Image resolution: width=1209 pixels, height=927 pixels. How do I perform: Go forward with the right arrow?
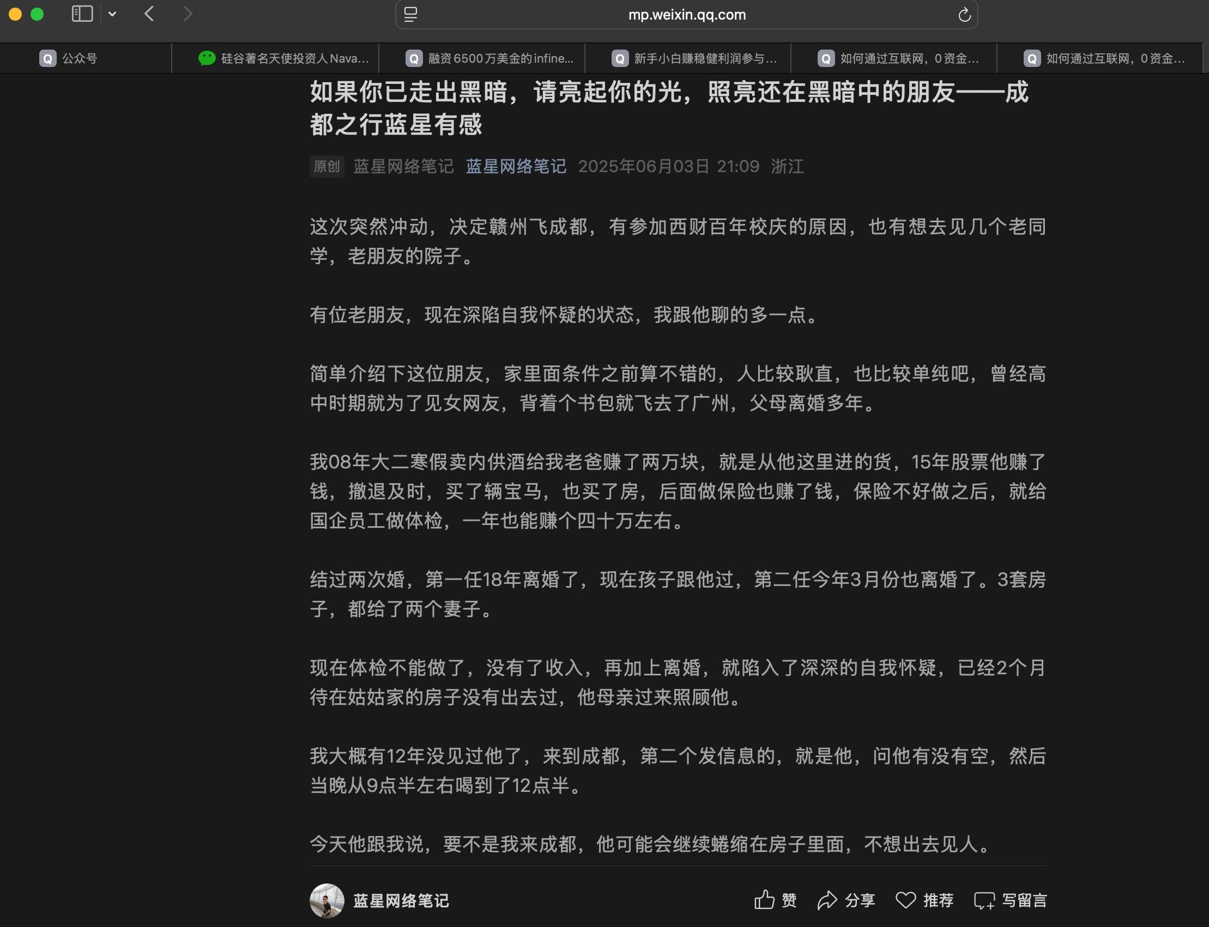coord(188,14)
